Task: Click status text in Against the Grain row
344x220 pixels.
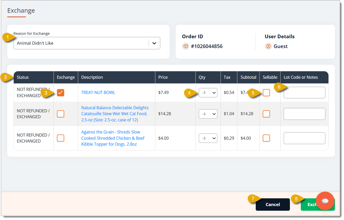Action: pos(33,138)
